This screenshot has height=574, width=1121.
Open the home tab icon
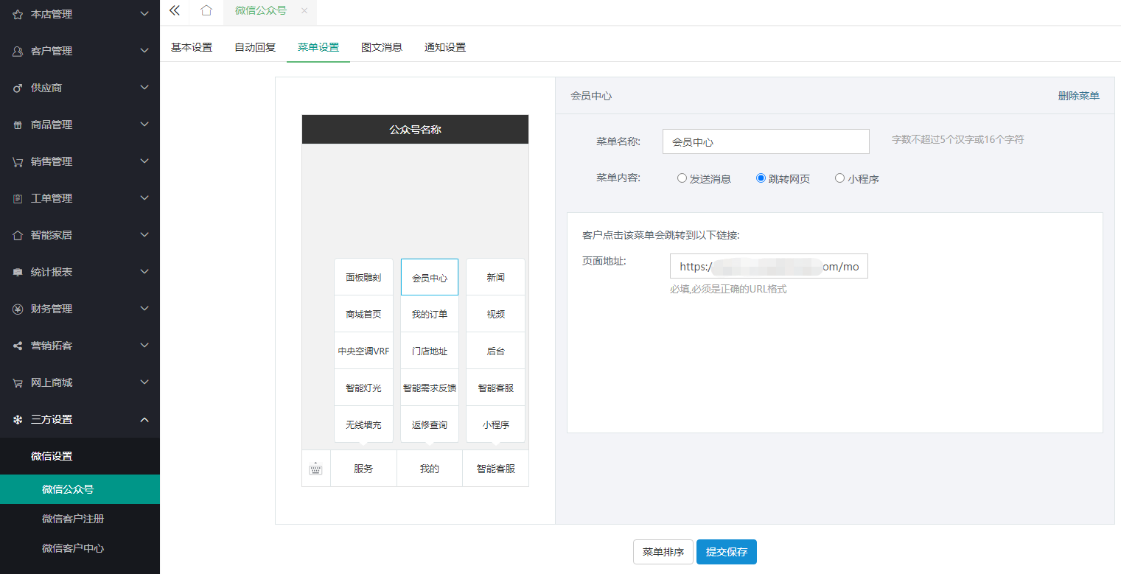coord(206,10)
